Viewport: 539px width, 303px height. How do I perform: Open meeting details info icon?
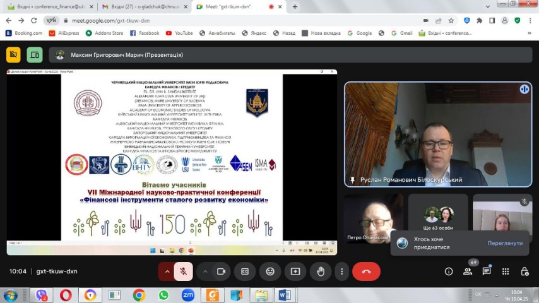[x=449, y=271]
